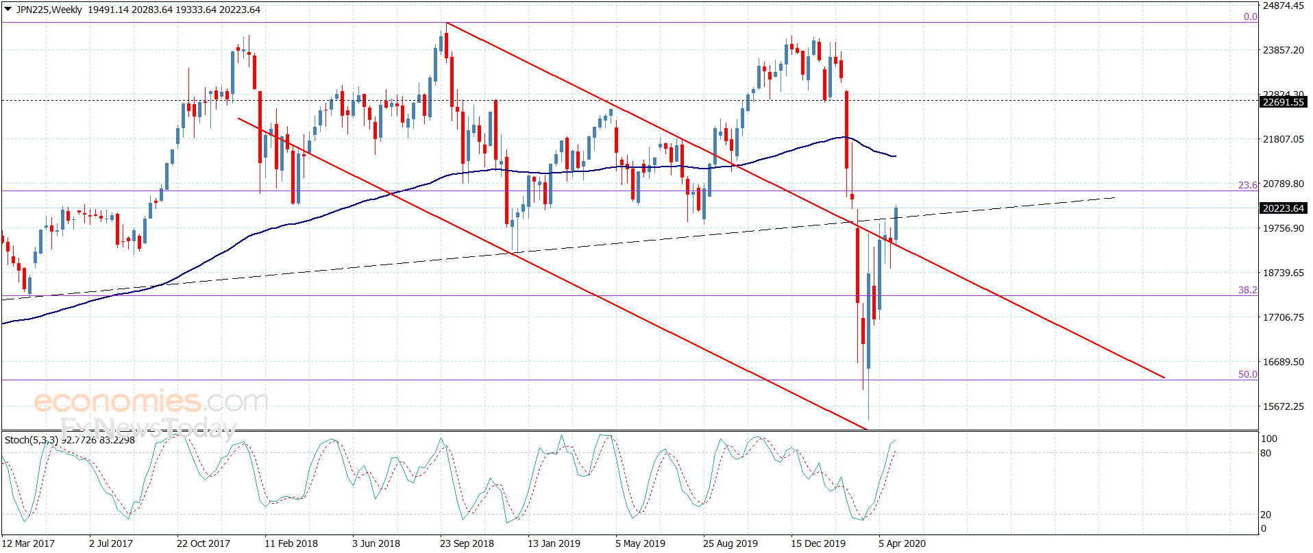Viewport: 1313px width, 553px height.
Task: Click the 5 Apr 2020 date label
Action: pos(903,543)
